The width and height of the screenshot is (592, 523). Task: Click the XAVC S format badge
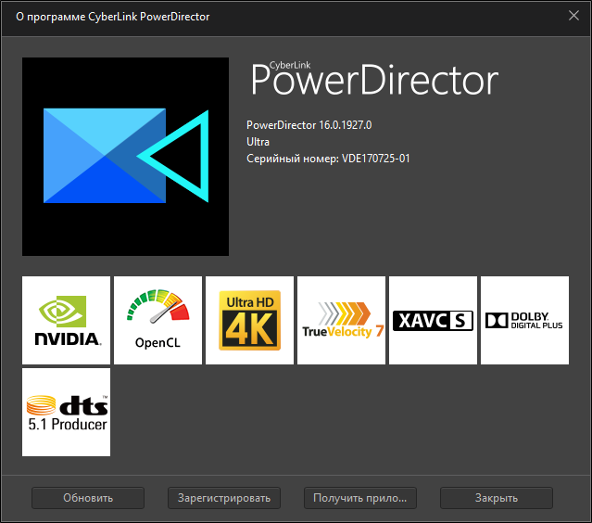(x=433, y=321)
